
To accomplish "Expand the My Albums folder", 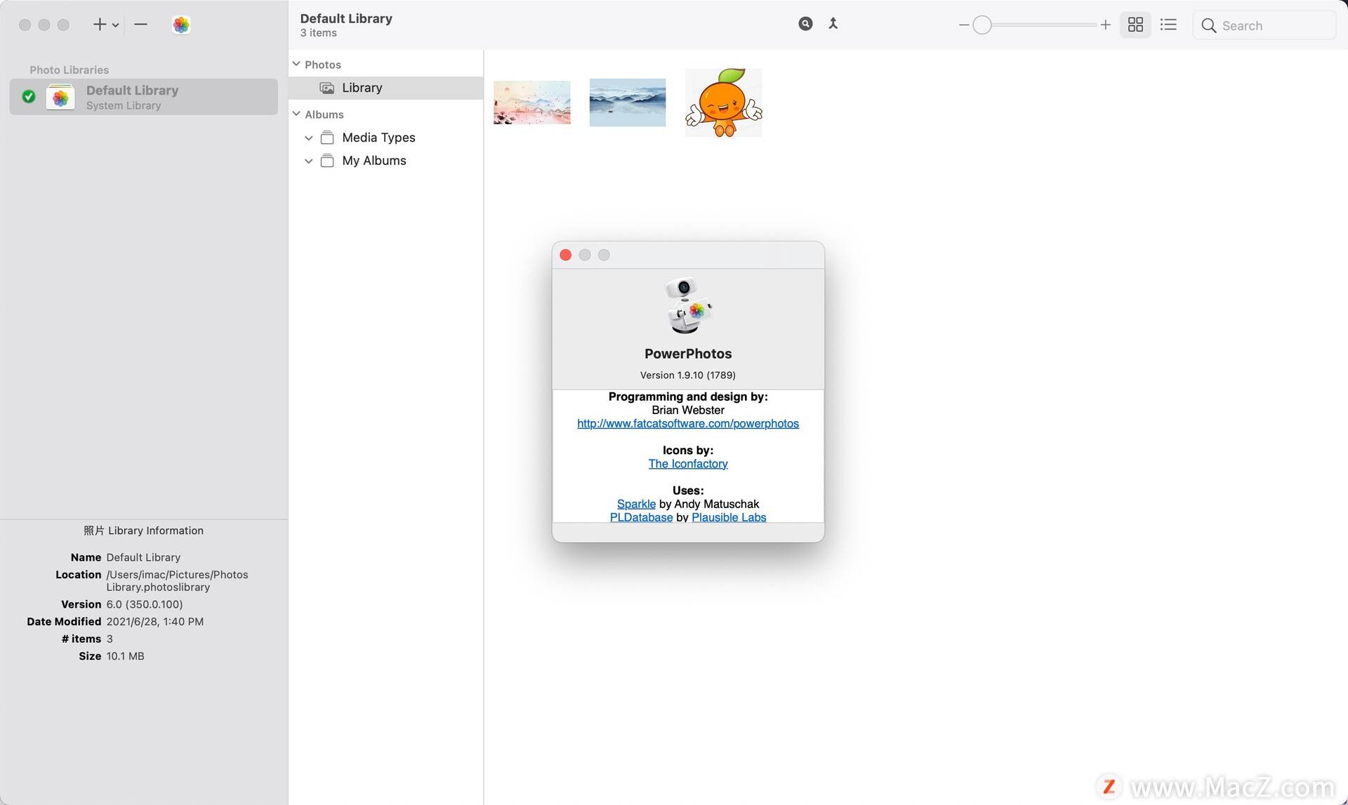I will tap(308, 161).
